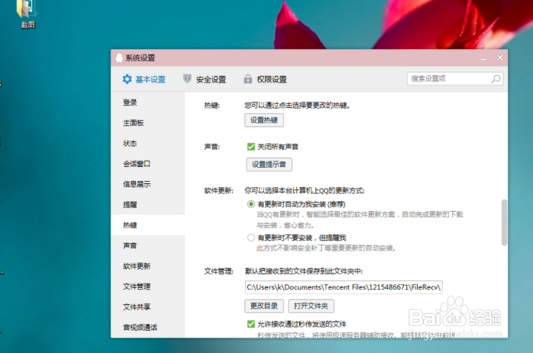Click the gear icon of 基本设置
This screenshot has width=533, height=353.
pos(127,79)
